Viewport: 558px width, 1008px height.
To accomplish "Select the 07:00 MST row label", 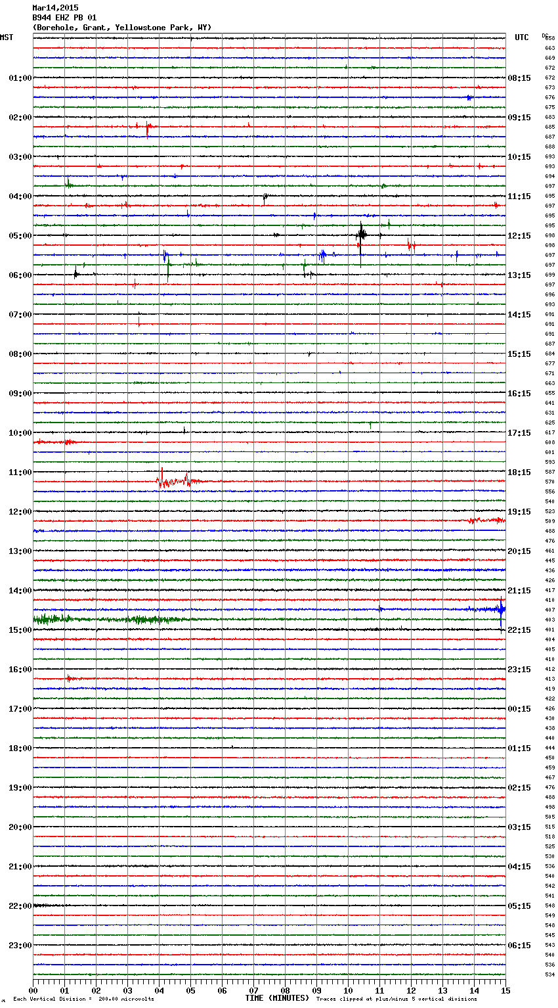I will (20, 315).
